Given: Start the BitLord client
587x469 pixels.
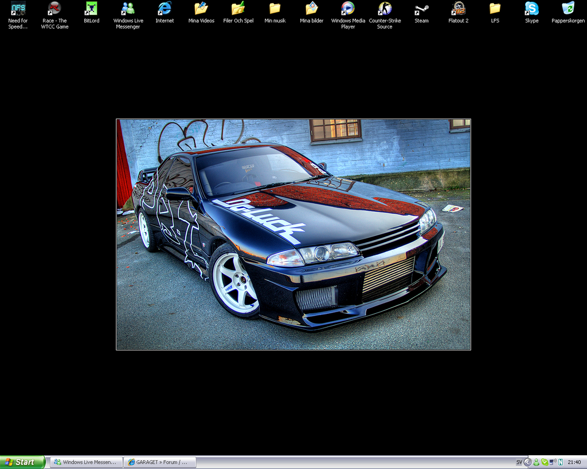Looking at the screenshot, I should coord(91,10).
